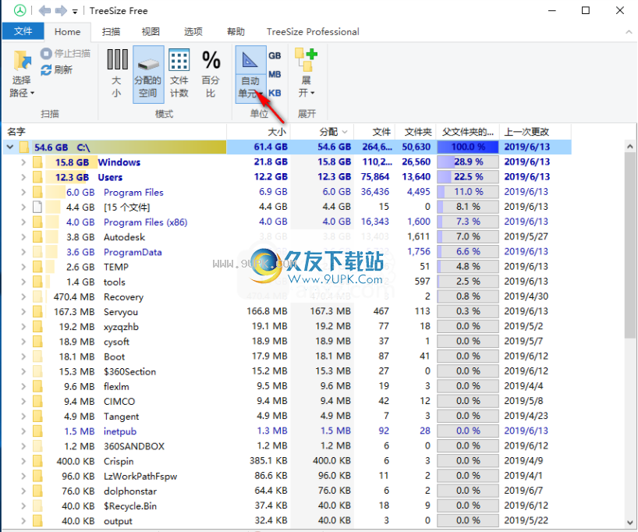Go back with the left arrow icon
This screenshot has height=532, width=638.
(x=44, y=11)
